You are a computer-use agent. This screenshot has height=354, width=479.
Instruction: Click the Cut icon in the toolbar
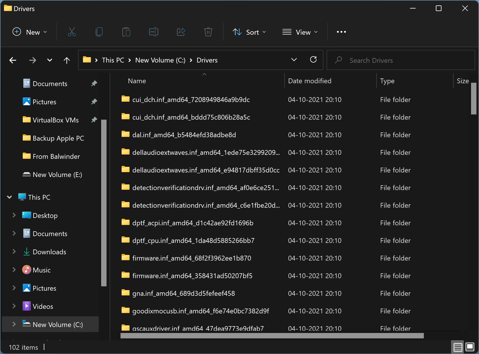tap(72, 32)
